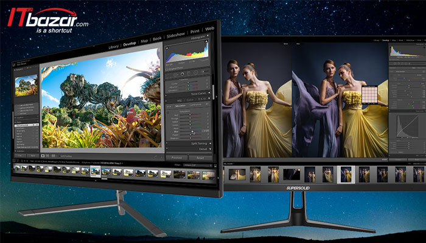Expand the Split Toning panel on left monitor
Image resolution: width=426 pixels, height=243 pixels.
point(211,143)
